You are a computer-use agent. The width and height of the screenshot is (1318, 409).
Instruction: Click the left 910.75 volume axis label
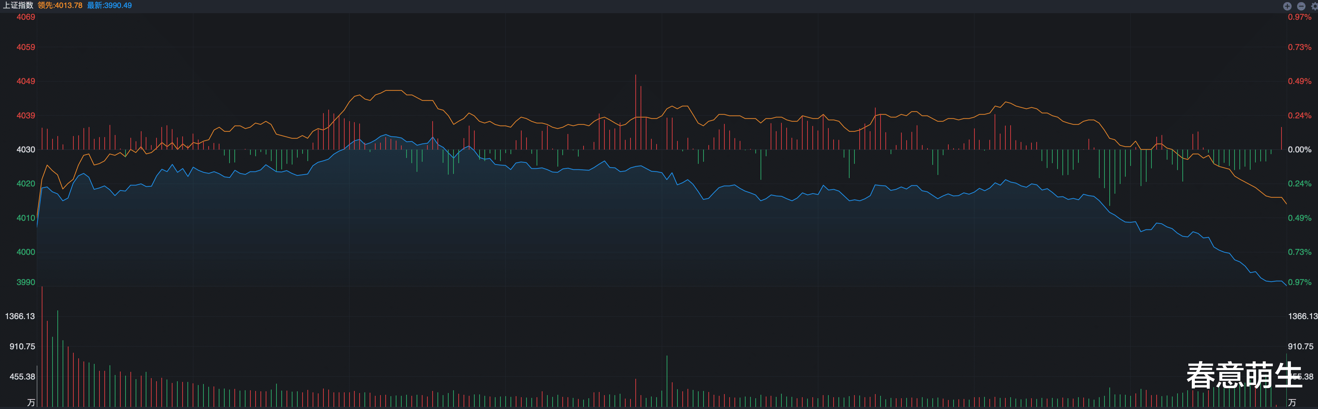coord(22,346)
